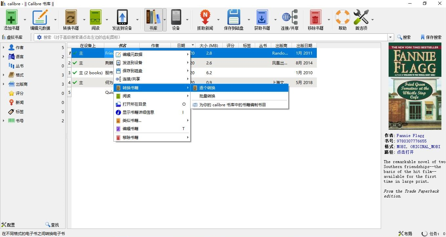Choose 保存到磁盘 in the context menu
Image resolution: width=446 pixels, height=237 pixels.
coord(152,71)
